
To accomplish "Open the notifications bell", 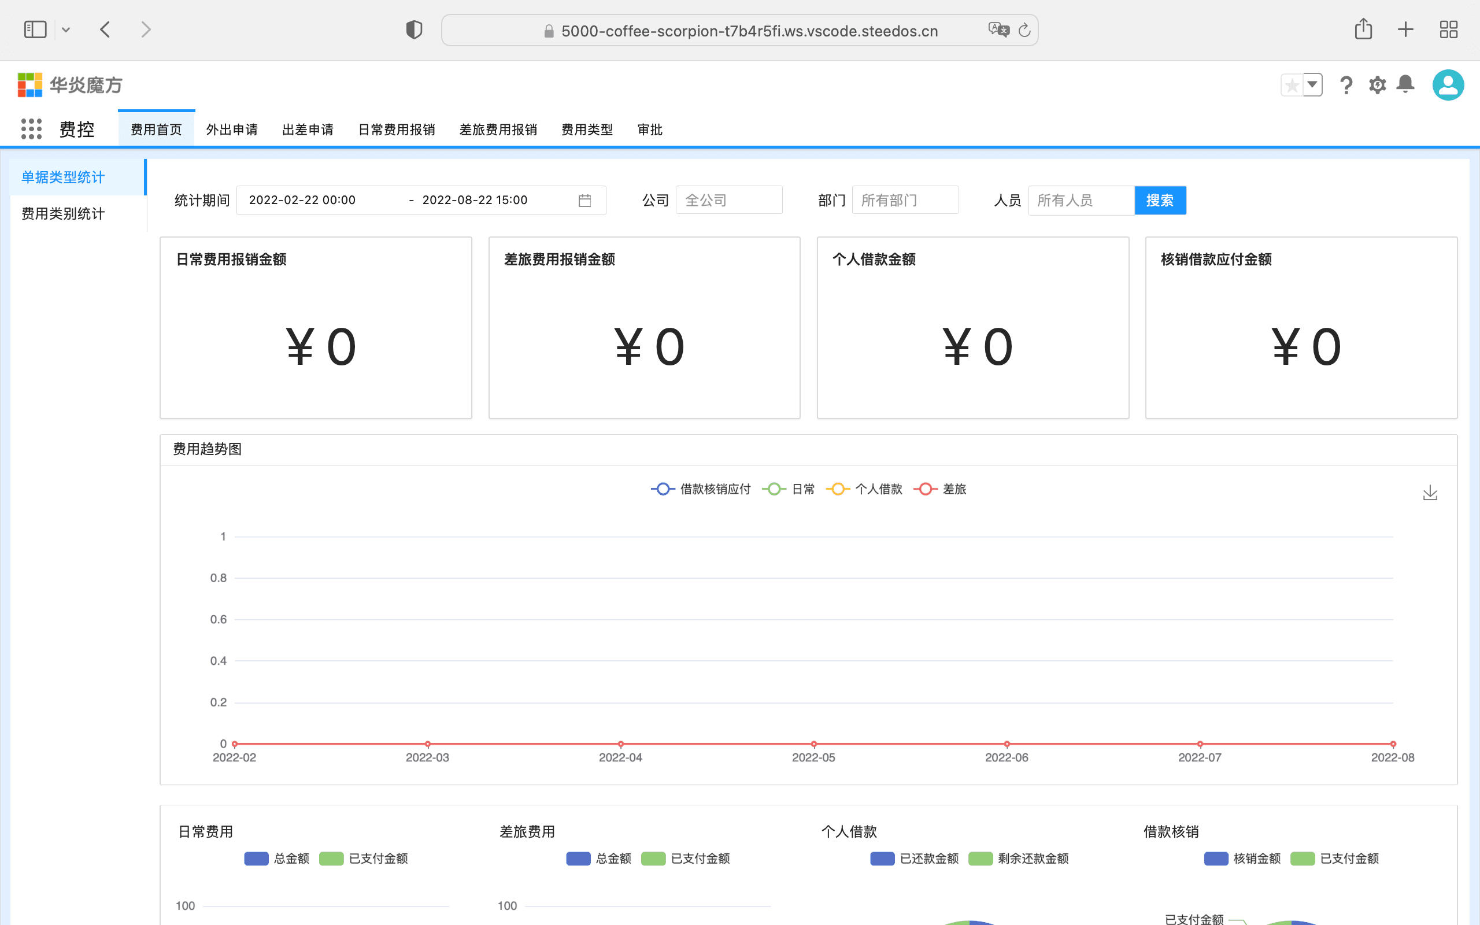I will click(1405, 84).
